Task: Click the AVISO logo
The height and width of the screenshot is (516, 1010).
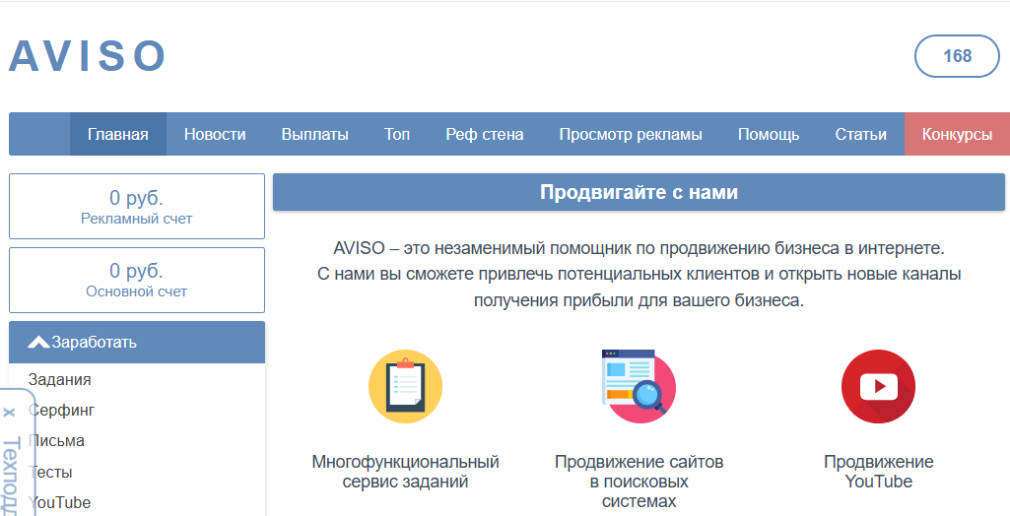Action: click(87, 56)
